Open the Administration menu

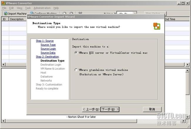(42, 8)
